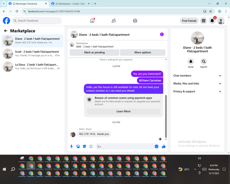Mute this conversation with the bell icon

tap(191, 62)
